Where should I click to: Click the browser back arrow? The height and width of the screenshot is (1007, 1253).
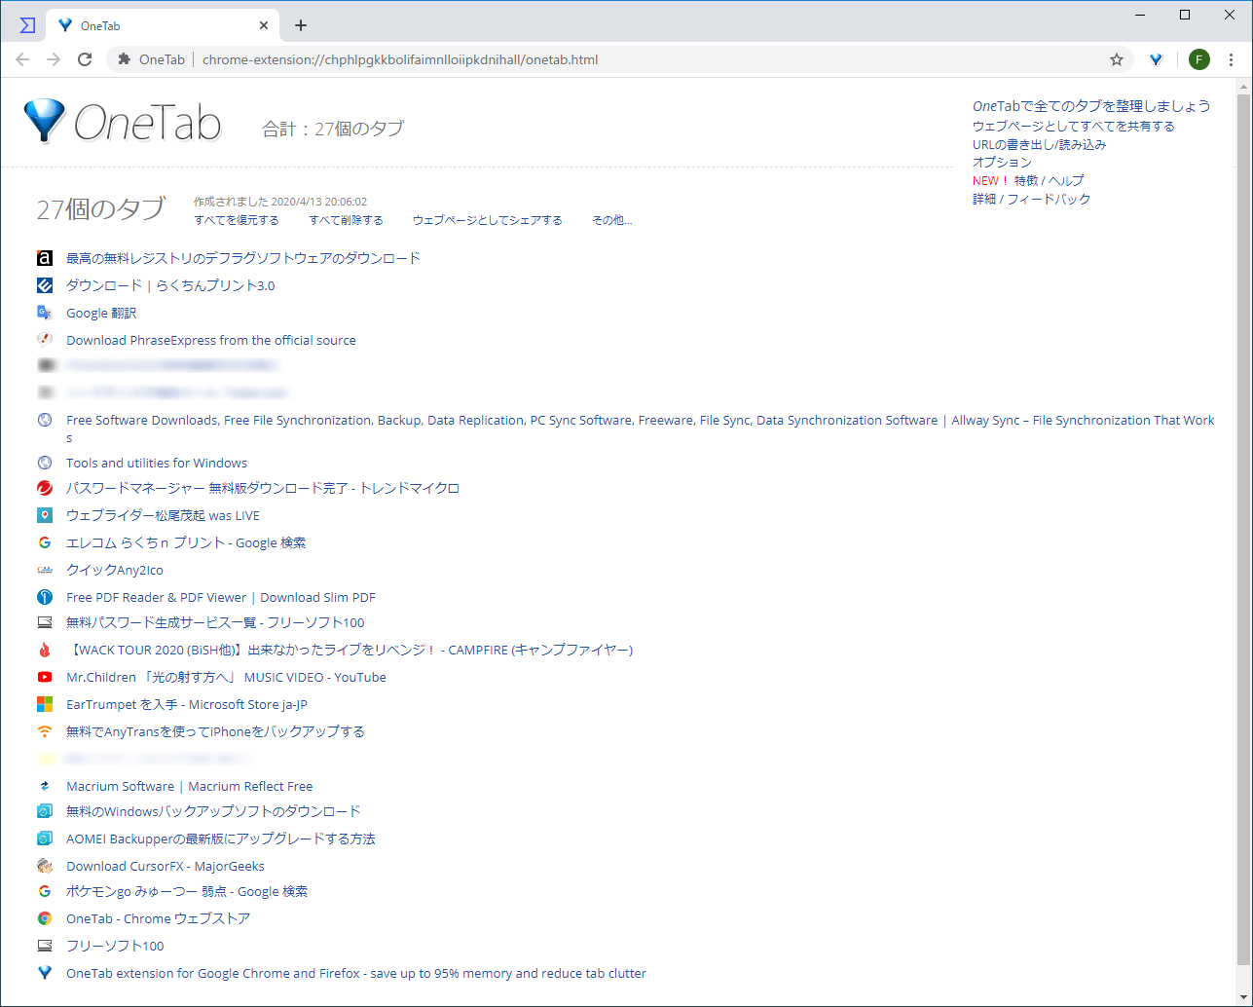tap(22, 59)
